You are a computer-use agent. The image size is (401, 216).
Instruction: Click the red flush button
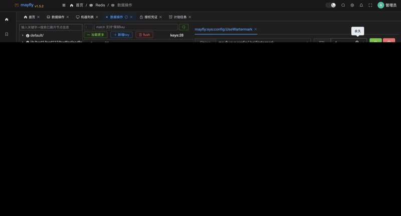tap(144, 35)
